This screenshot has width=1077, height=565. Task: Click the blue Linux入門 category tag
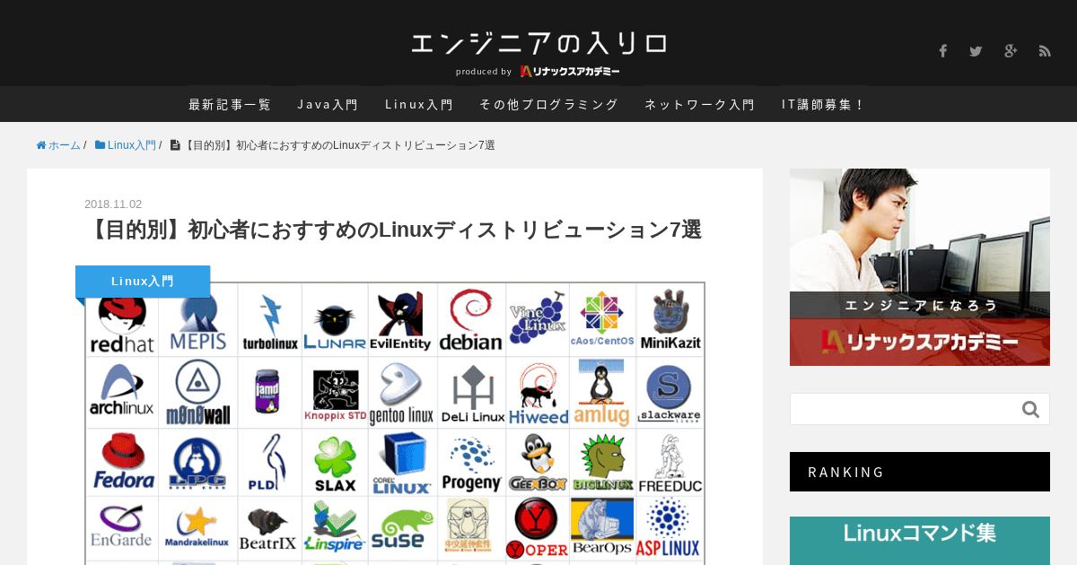tap(143, 281)
